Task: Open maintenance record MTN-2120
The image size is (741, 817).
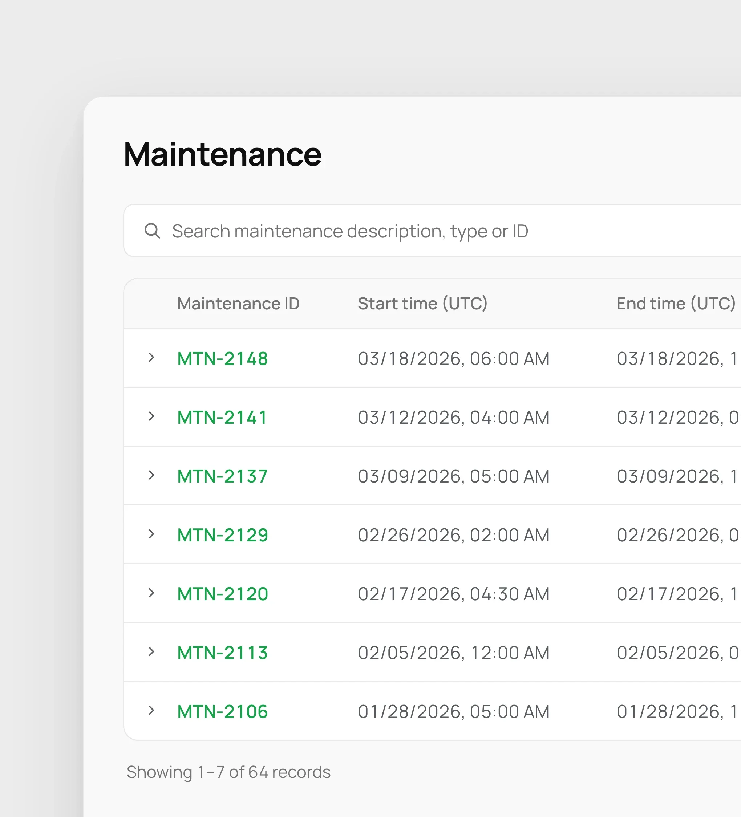Action: click(223, 594)
